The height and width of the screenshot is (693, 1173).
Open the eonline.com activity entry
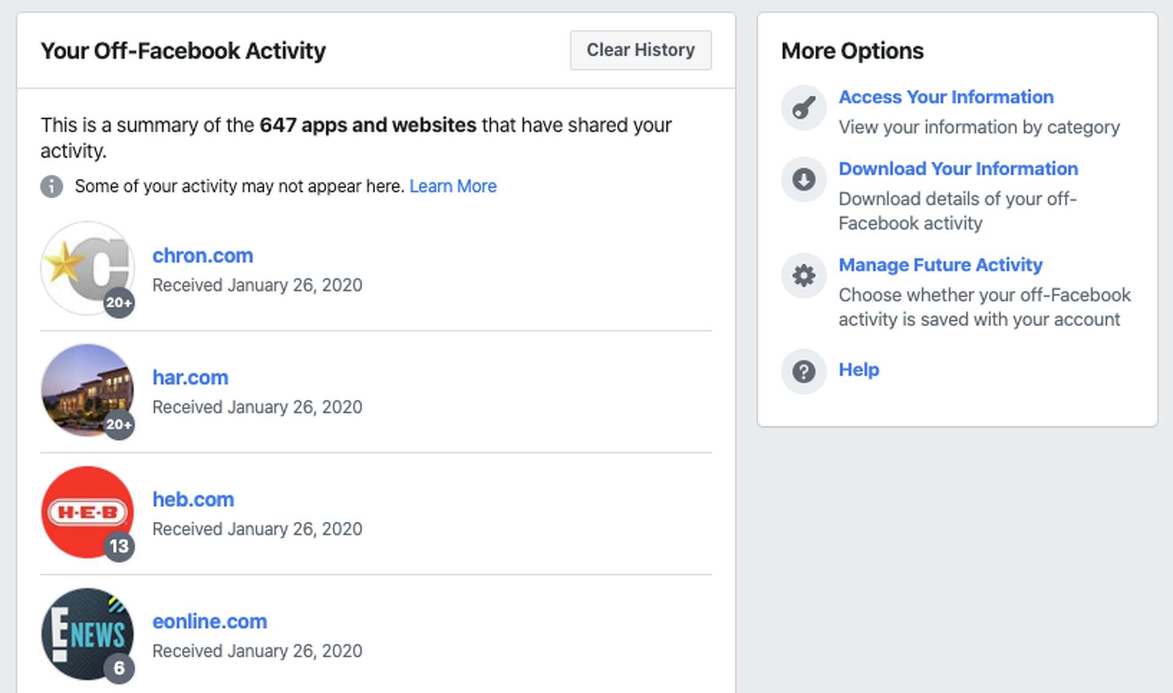coord(210,621)
